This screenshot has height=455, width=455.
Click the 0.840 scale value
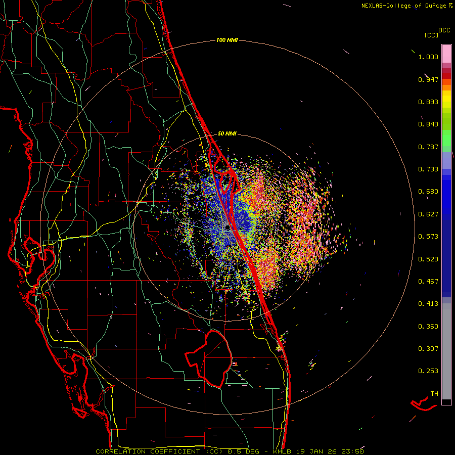click(x=428, y=124)
